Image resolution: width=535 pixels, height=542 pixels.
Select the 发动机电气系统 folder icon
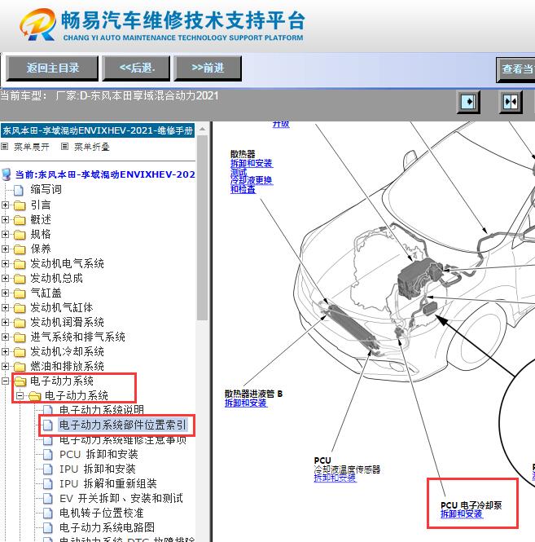click(x=20, y=264)
